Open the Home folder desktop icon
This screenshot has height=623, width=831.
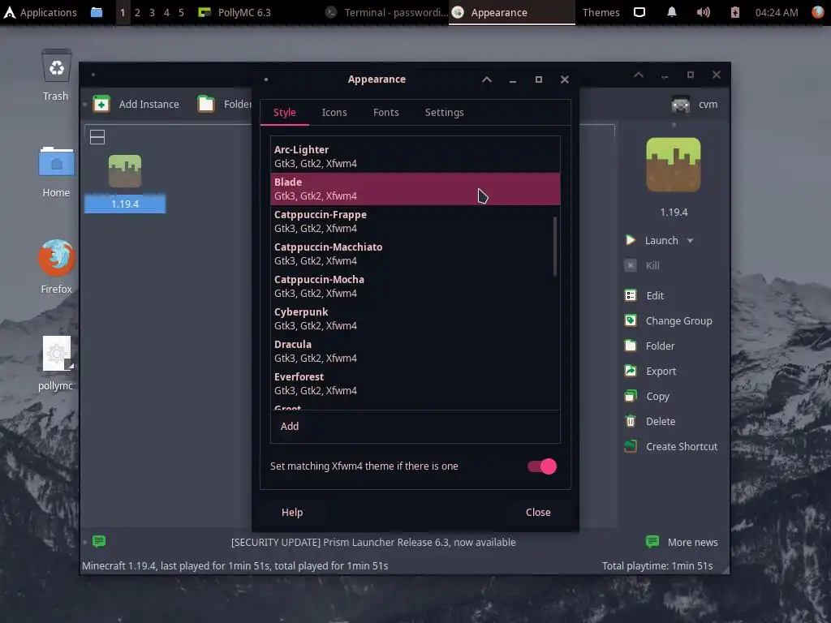coord(56,161)
